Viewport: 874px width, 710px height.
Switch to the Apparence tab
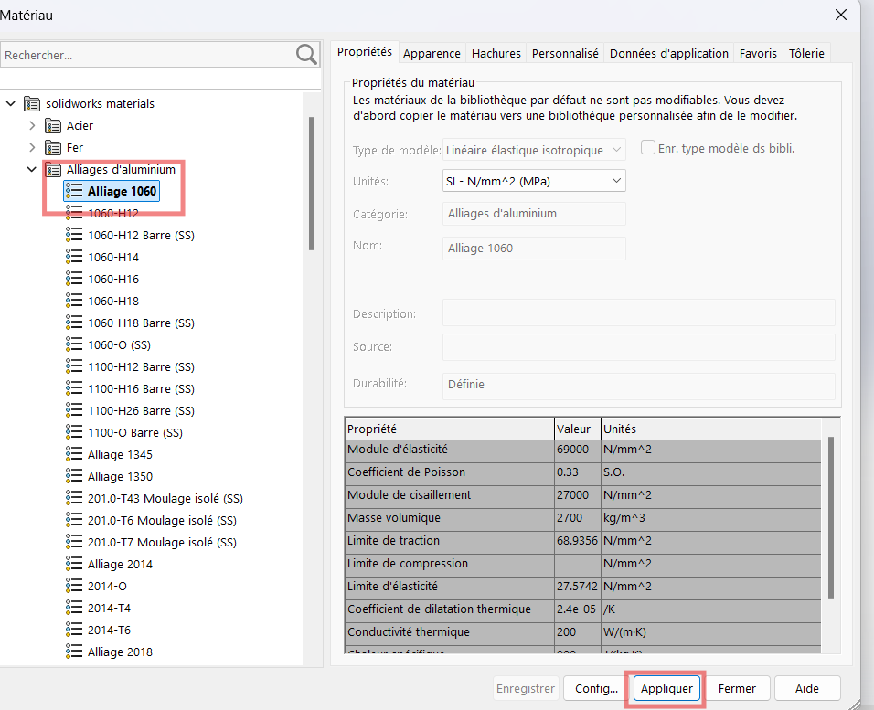pyautogui.click(x=432, y=54)
